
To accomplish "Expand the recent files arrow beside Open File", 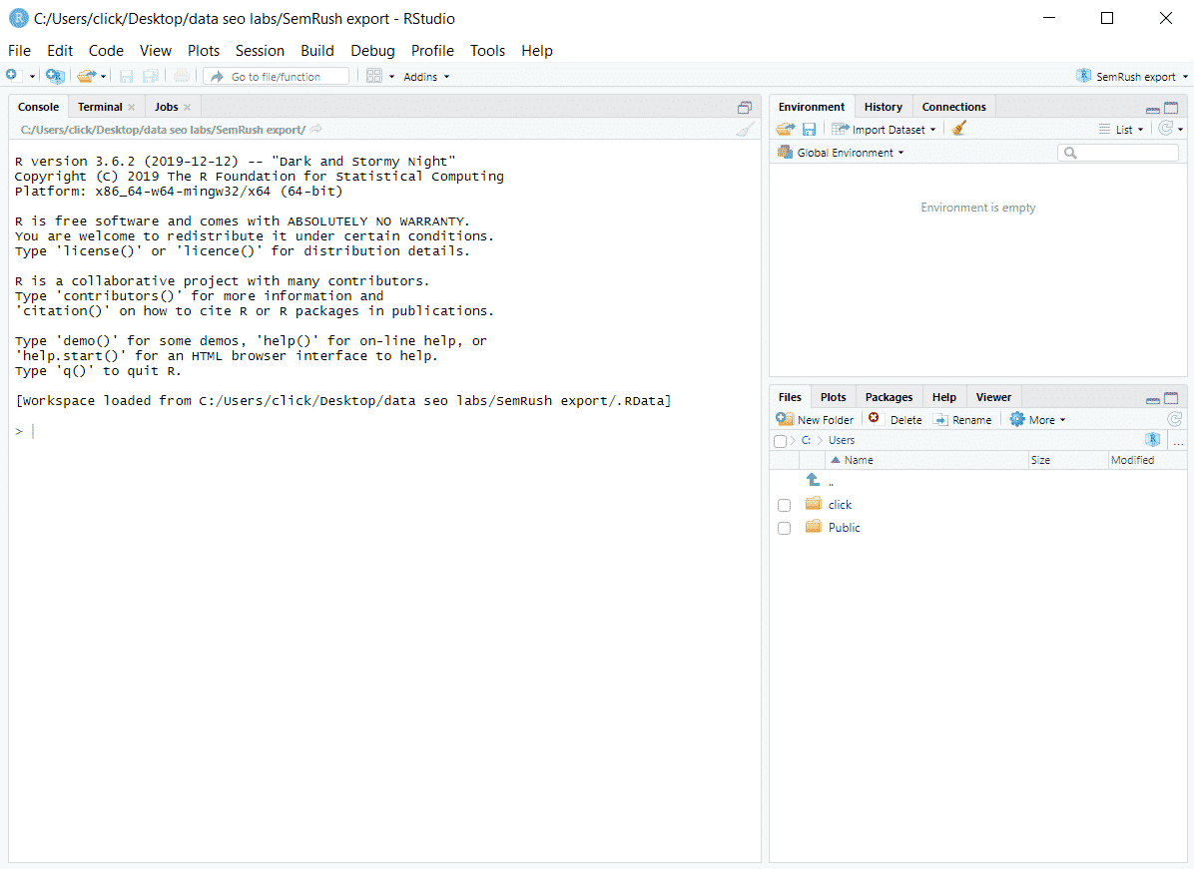I will pyautogui.click(x=104, y=76).
